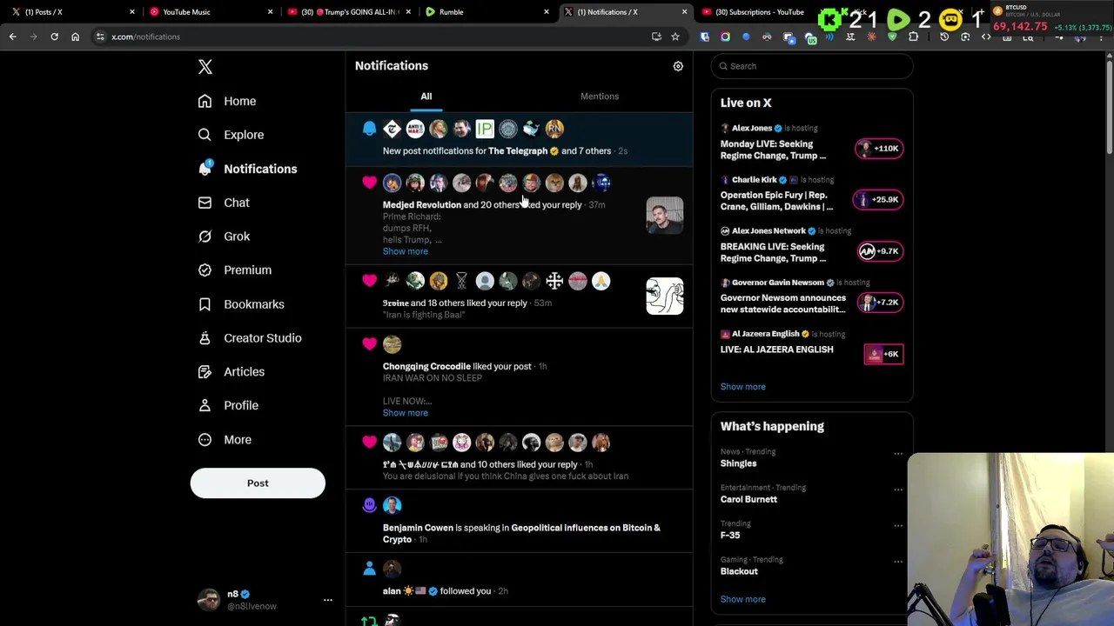Click the +110K listeners pill
Screen dimensions: 1114x626
pyautogui.click(x=879, y=149)
